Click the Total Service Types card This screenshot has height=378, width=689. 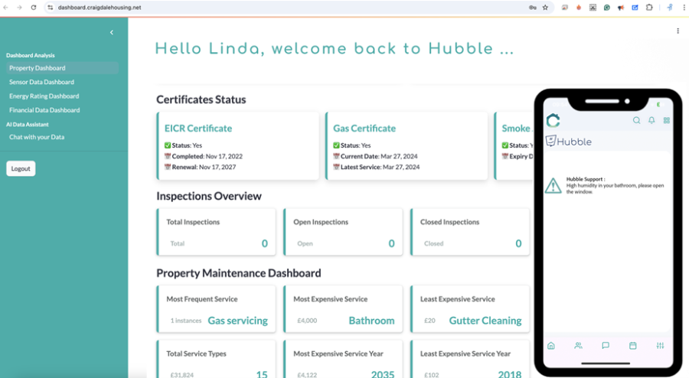click(x=216, y=359)
